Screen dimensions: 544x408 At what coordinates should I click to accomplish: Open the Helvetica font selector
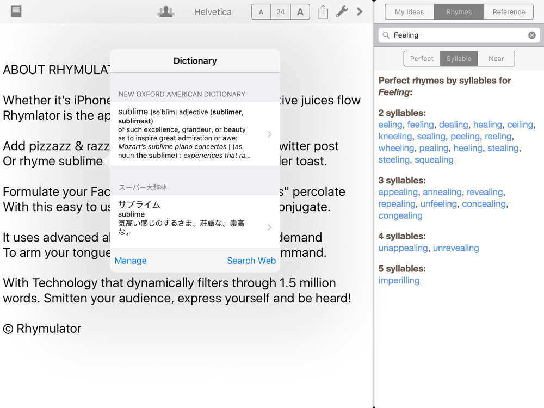point(213,12)
